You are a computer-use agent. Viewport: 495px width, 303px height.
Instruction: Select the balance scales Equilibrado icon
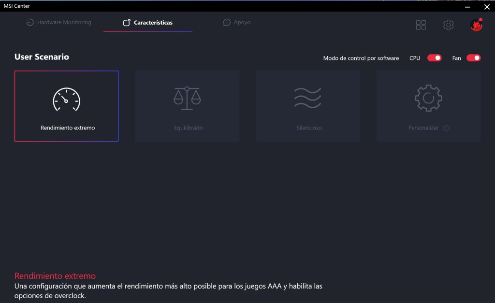click(x=187, y=98)
